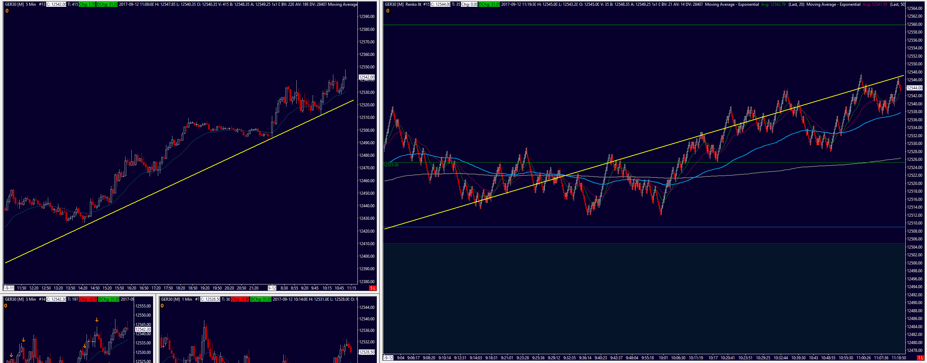The width and height of the screenshot is (927, 363).
Task: Select the GER30 5 Min chart header title
Action: coord(20,4)
